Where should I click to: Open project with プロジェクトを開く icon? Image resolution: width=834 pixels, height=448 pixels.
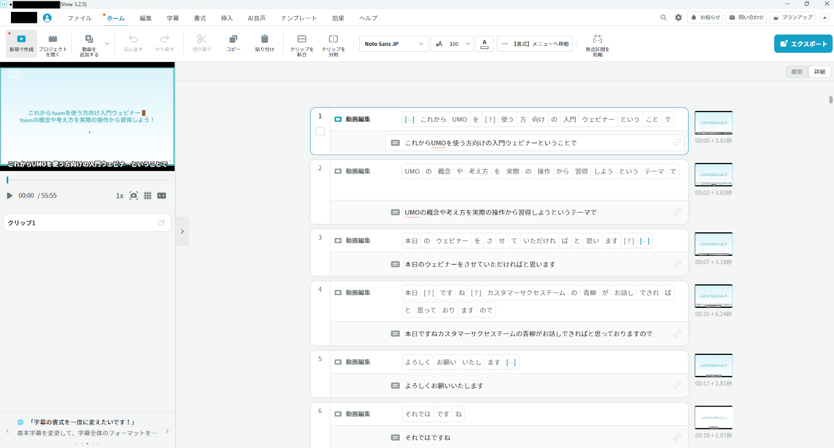pyautogui.click(x=53, y=40)
